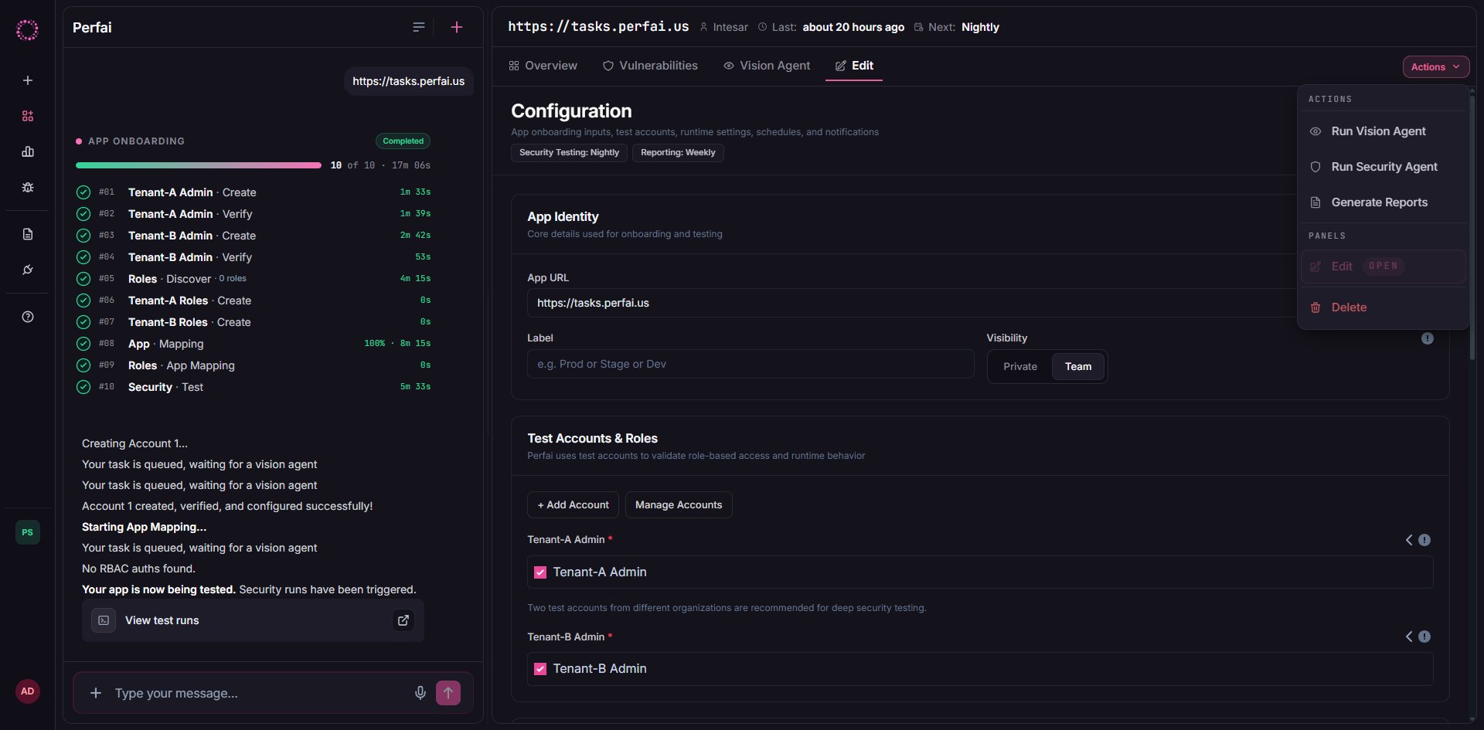Select the Edit tab
Image resolution: width=1484 pixels, height=730 pixels.
[x=854, y=66]
